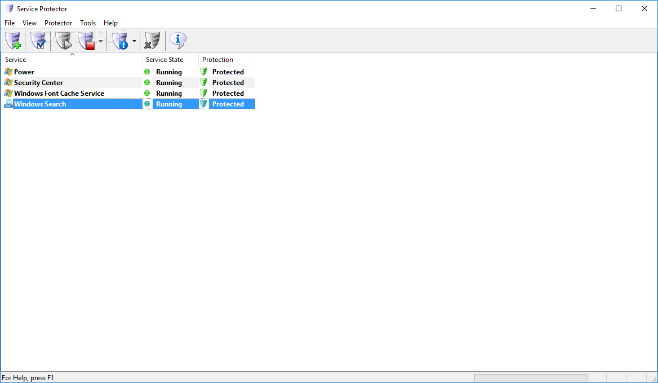Minimize the Service Protector window
This screenshot has height=383, width=658.
coord(593,8)
